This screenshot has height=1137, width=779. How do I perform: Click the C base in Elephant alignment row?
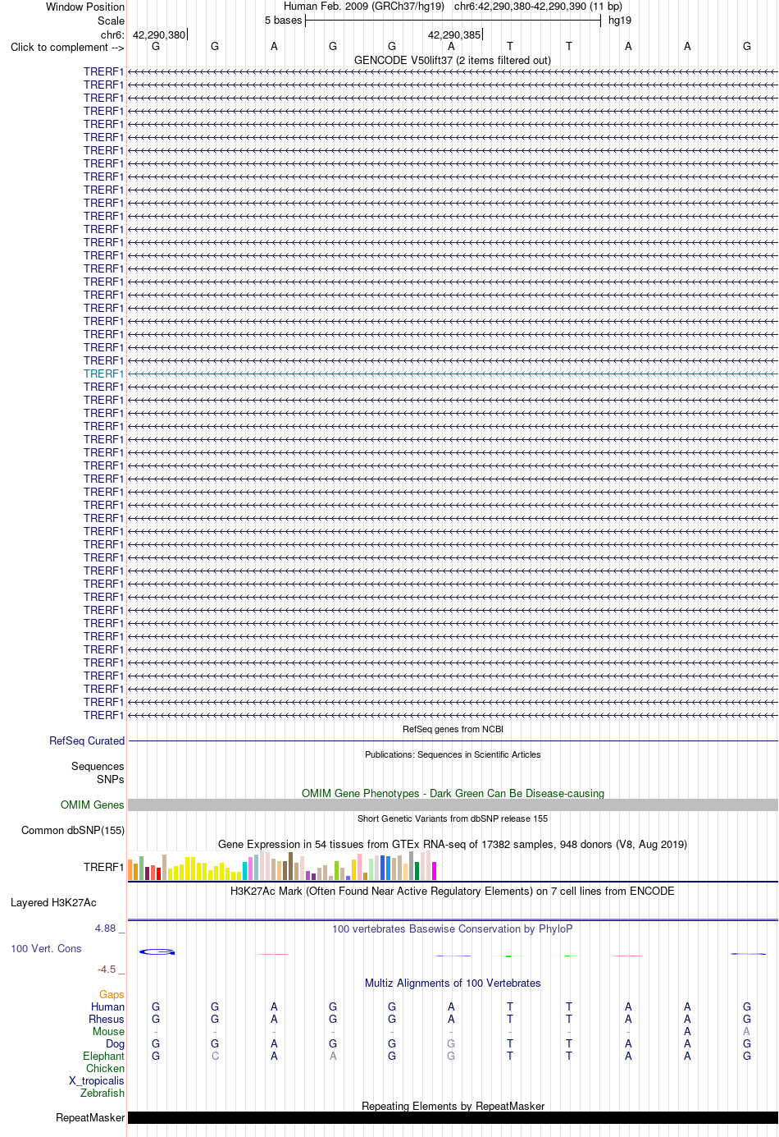[x=215, y=1056]
